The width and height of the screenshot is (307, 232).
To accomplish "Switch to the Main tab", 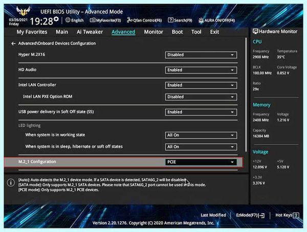I will point(62,32).
